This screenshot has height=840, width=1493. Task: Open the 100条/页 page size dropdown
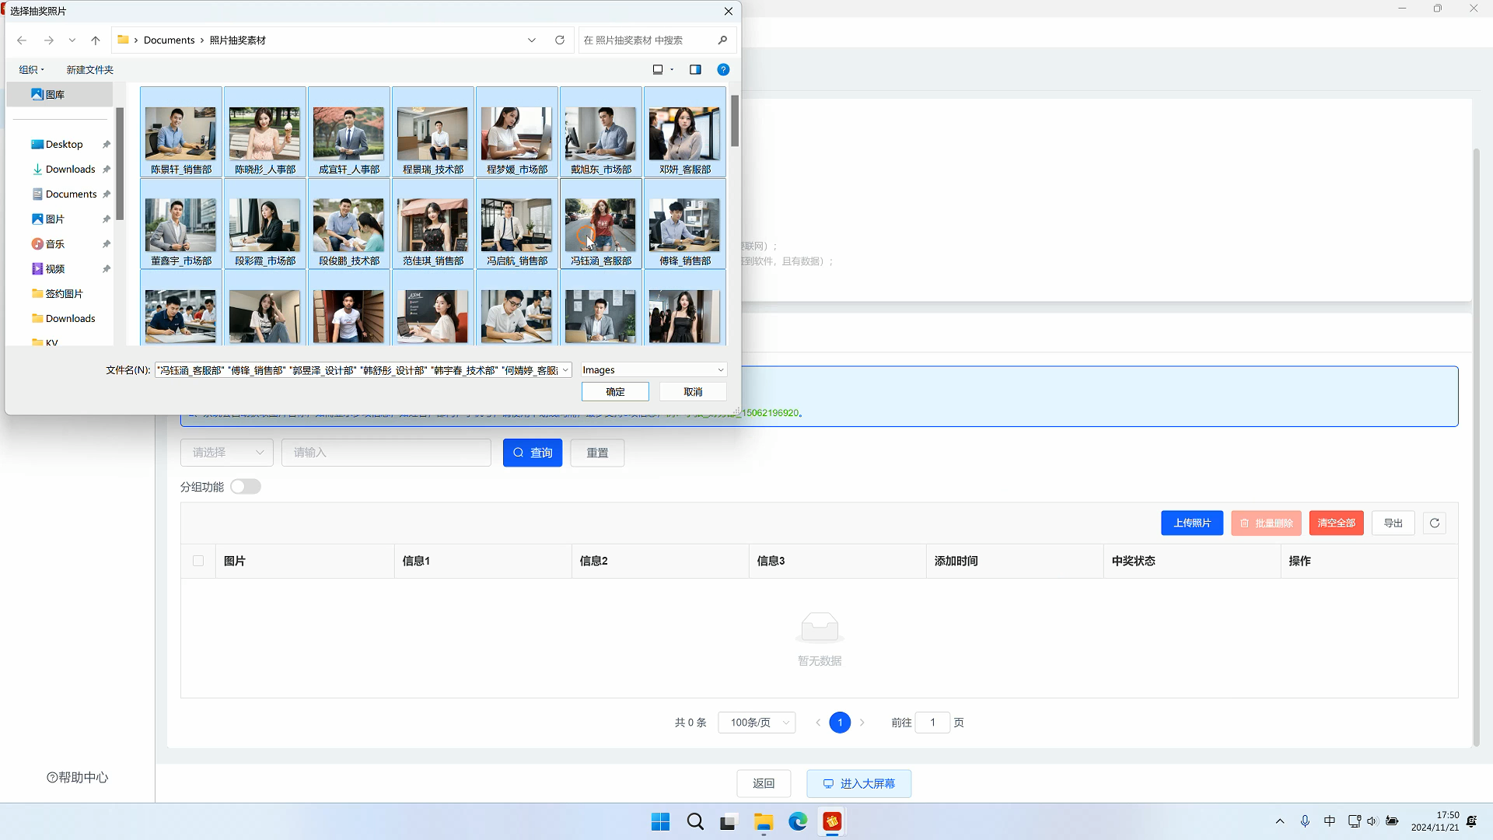click(757, 723)
